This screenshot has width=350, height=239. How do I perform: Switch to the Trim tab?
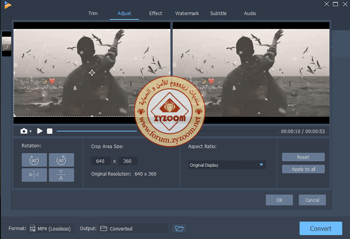(93, 13)
